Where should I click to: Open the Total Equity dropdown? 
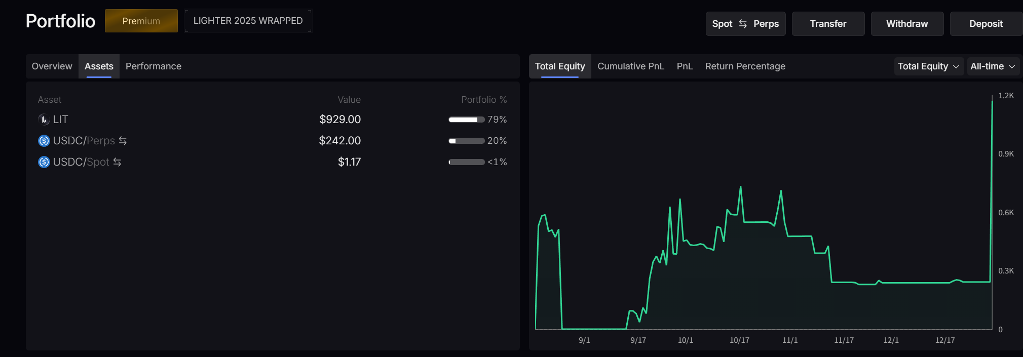click(x=928, y=66)
